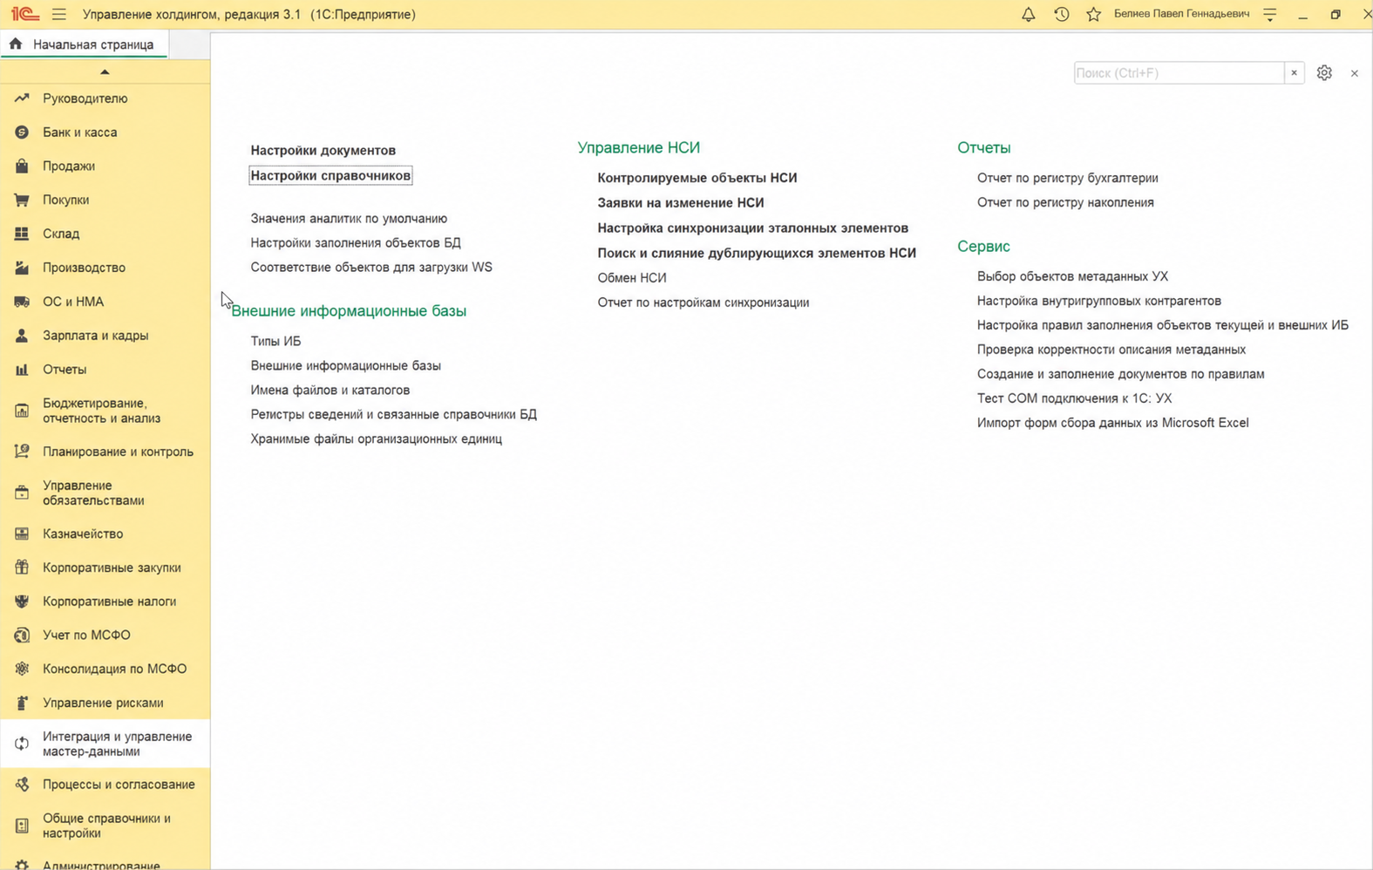Open Отчет по регистру накопления
Screen dimensions: 1373x870
click(x=1065, y=202)
